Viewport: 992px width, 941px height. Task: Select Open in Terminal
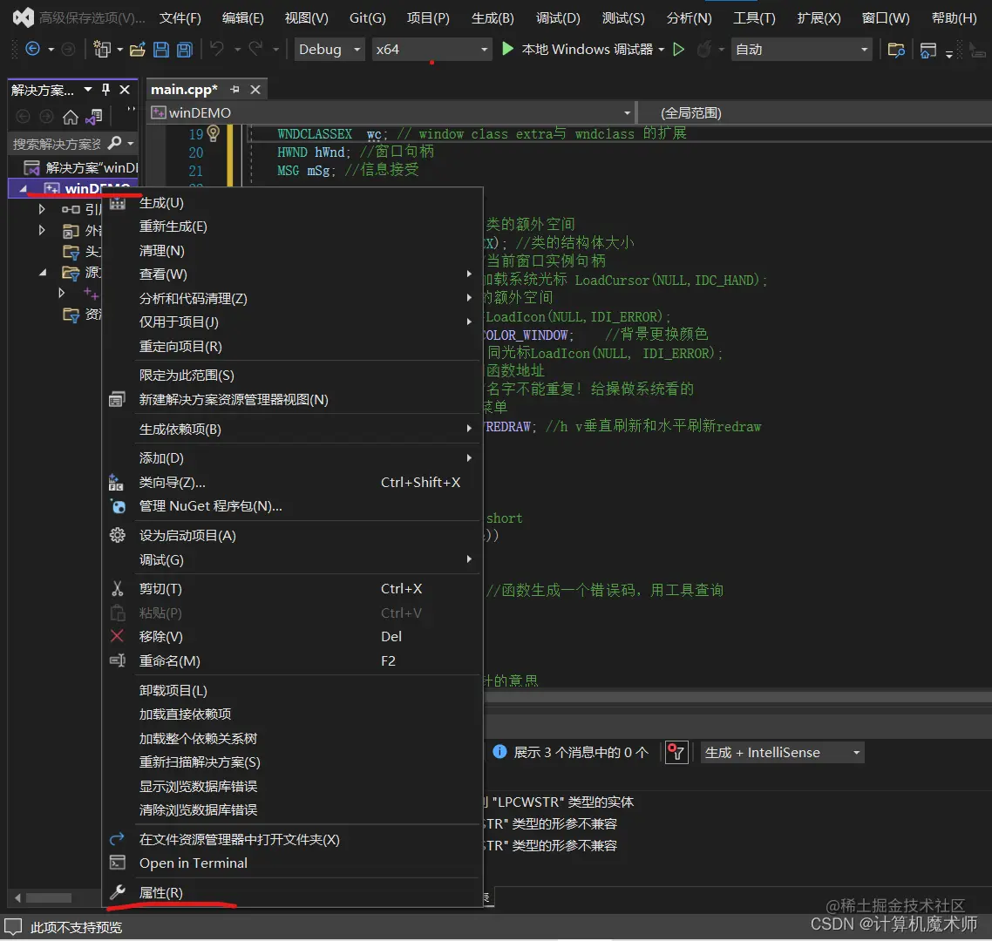pyautogui.click(x=292, y=863)
